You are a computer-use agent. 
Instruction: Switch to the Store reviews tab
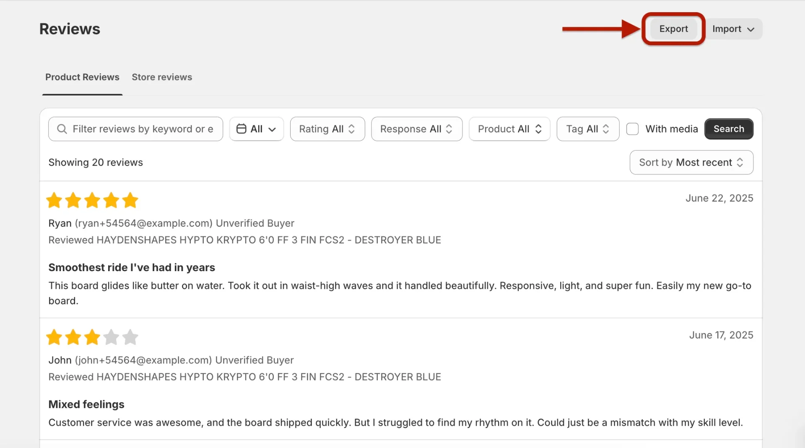(x=162, y=77)
